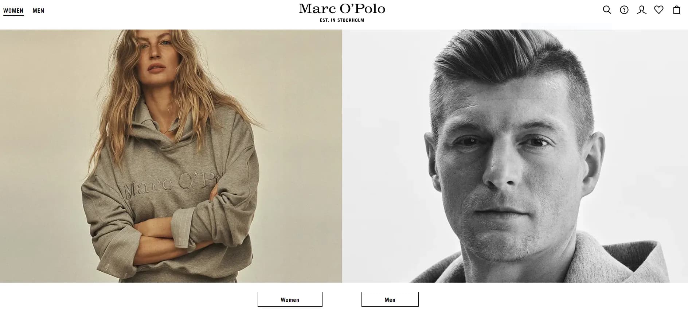This screenshot has width=688, height=310.
Task: Open the shopping bag icon
Action: (x=677, y=10)
